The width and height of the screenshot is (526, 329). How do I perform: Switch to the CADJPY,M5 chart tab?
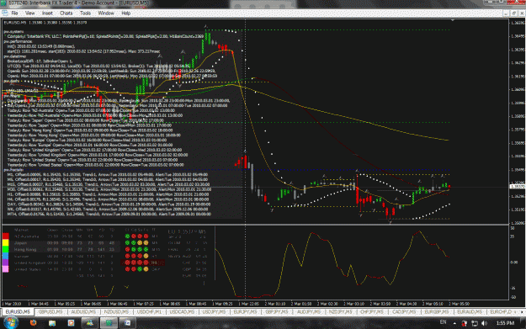coord(404,312)
